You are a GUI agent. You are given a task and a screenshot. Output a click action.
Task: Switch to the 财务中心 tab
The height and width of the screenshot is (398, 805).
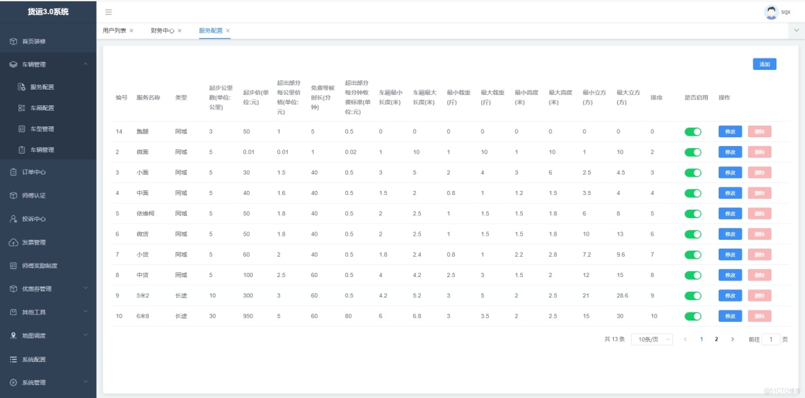click(162, 31)
